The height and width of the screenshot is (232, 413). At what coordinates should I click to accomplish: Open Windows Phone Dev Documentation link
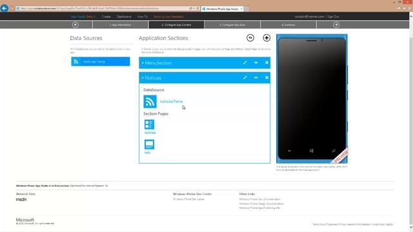(259, 199)
